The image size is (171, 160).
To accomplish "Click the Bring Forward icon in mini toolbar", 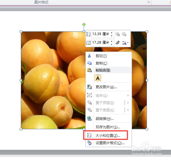I will tap(118, 34).
